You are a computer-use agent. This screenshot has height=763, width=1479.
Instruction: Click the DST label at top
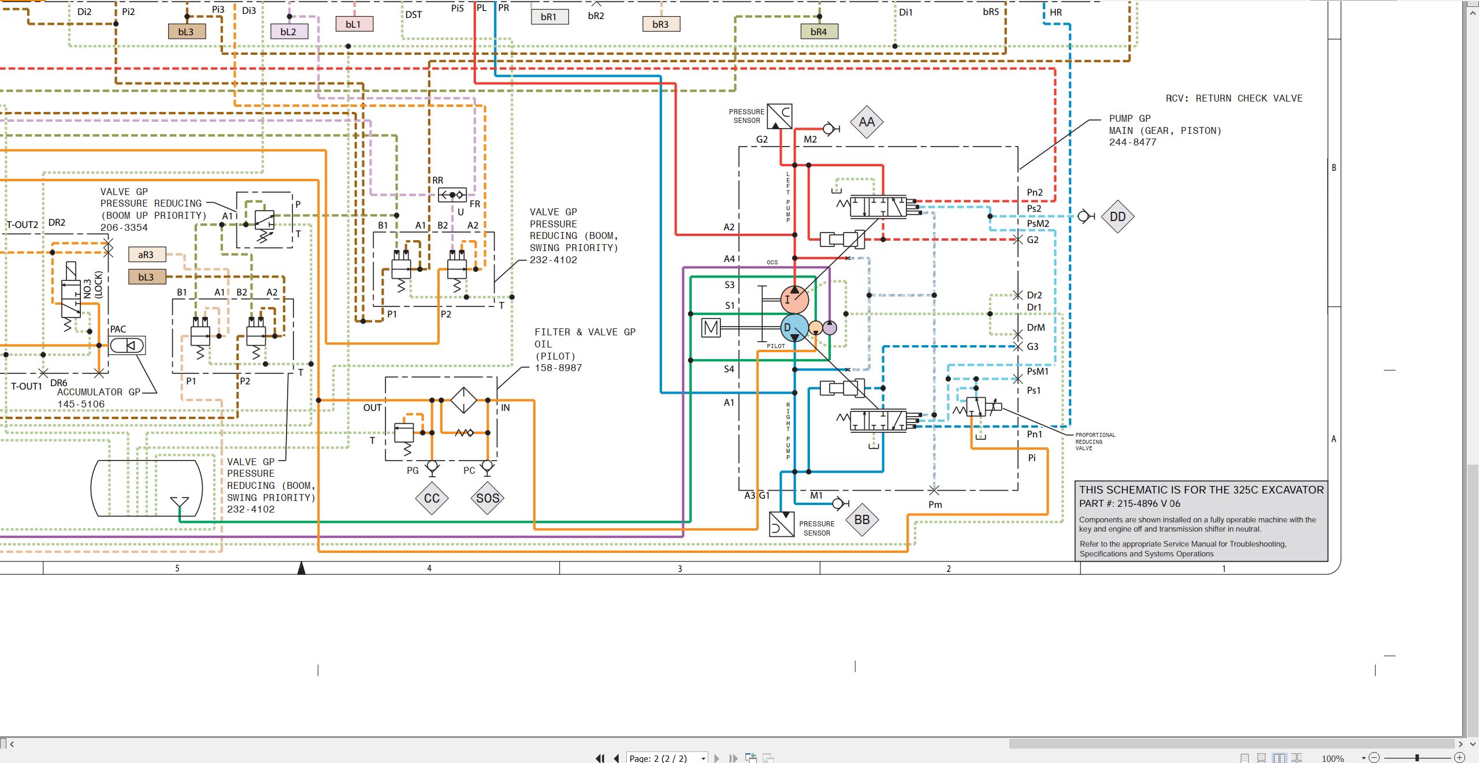tap(414, 15)
